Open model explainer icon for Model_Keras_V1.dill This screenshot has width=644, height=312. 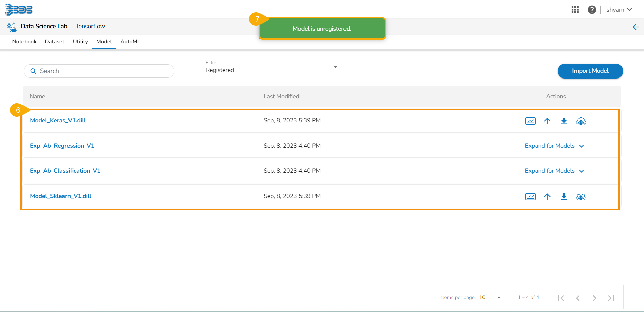point(530,121)
